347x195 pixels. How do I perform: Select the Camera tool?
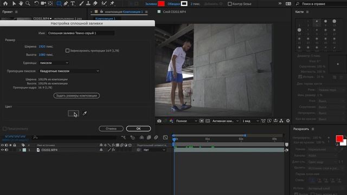tap(43, 3)
